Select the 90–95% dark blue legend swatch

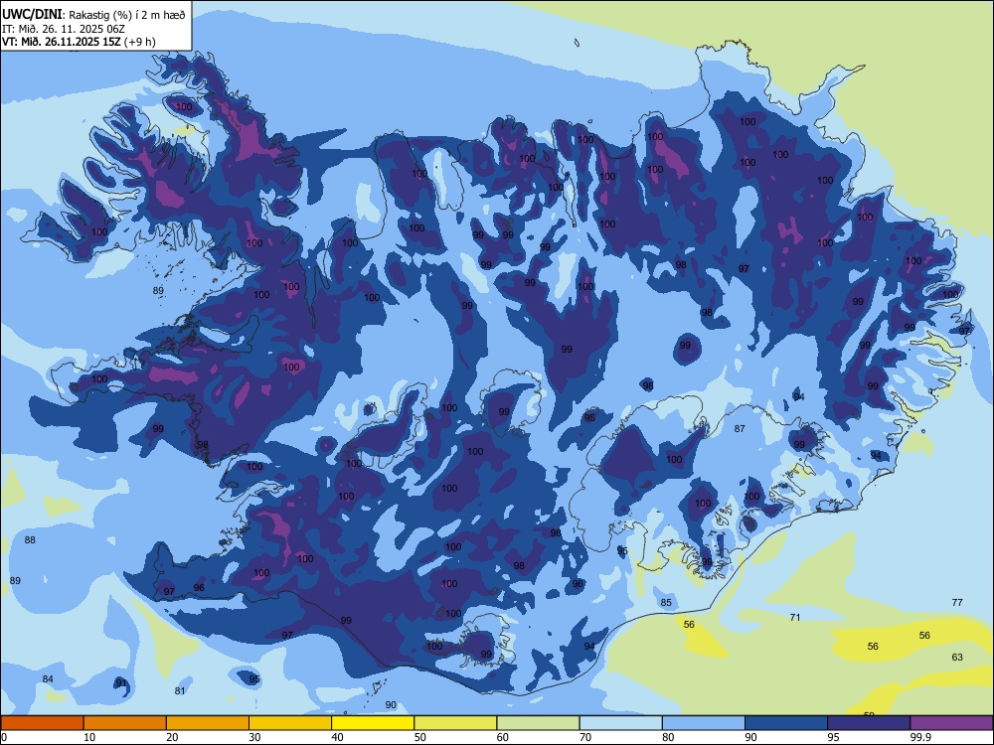tap(786, 723)
